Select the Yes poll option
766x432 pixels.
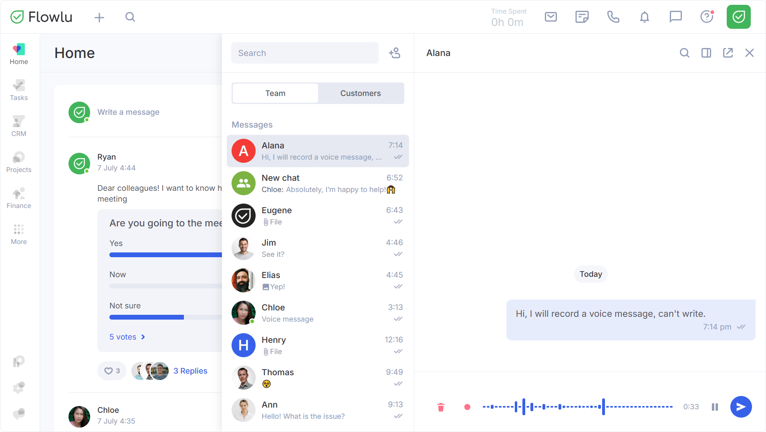pyautogui.click(x=165, y=249)
